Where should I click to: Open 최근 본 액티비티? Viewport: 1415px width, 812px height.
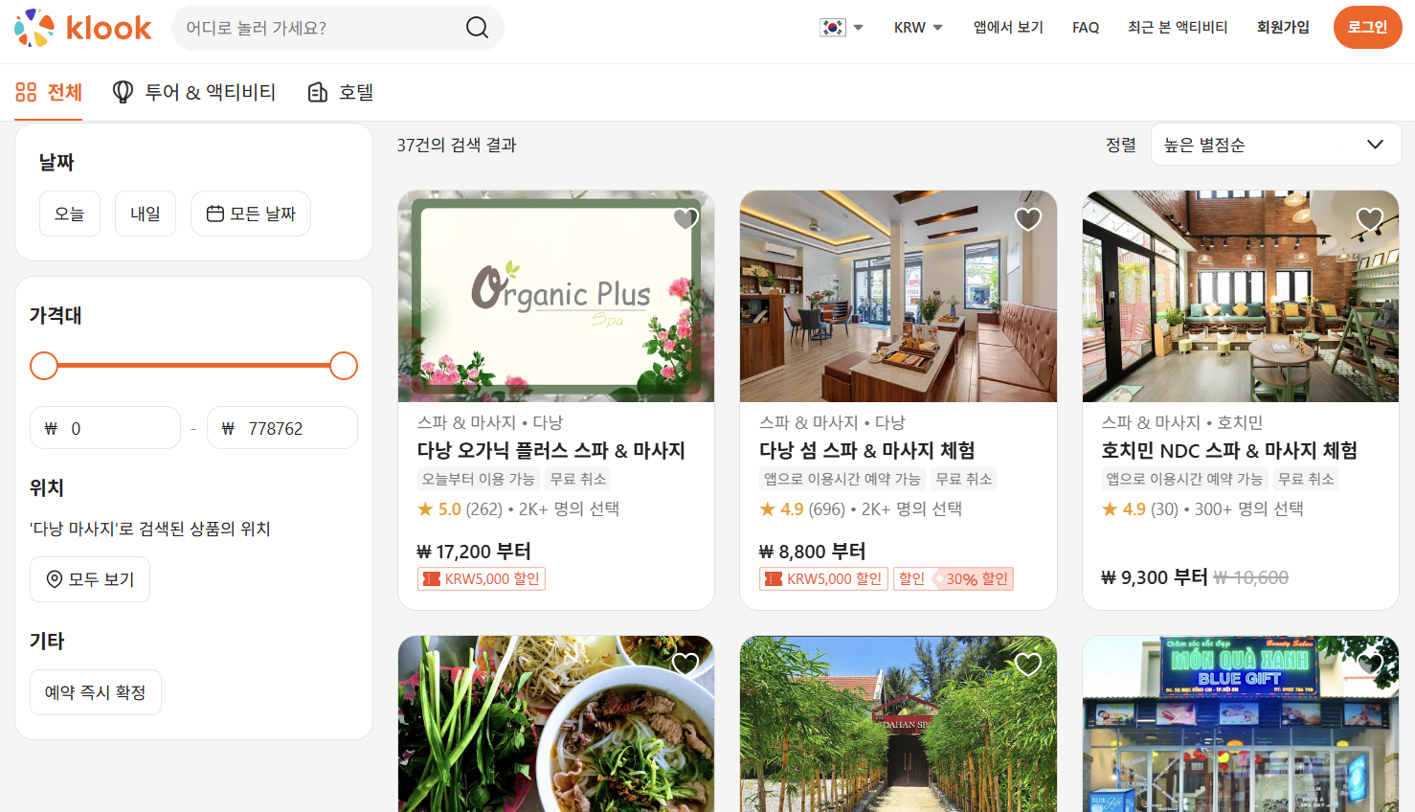(x=1178, y=28)
